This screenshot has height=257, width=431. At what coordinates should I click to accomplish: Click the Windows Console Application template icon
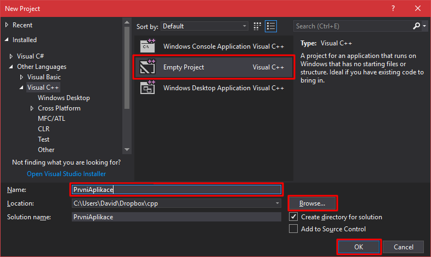148,46
